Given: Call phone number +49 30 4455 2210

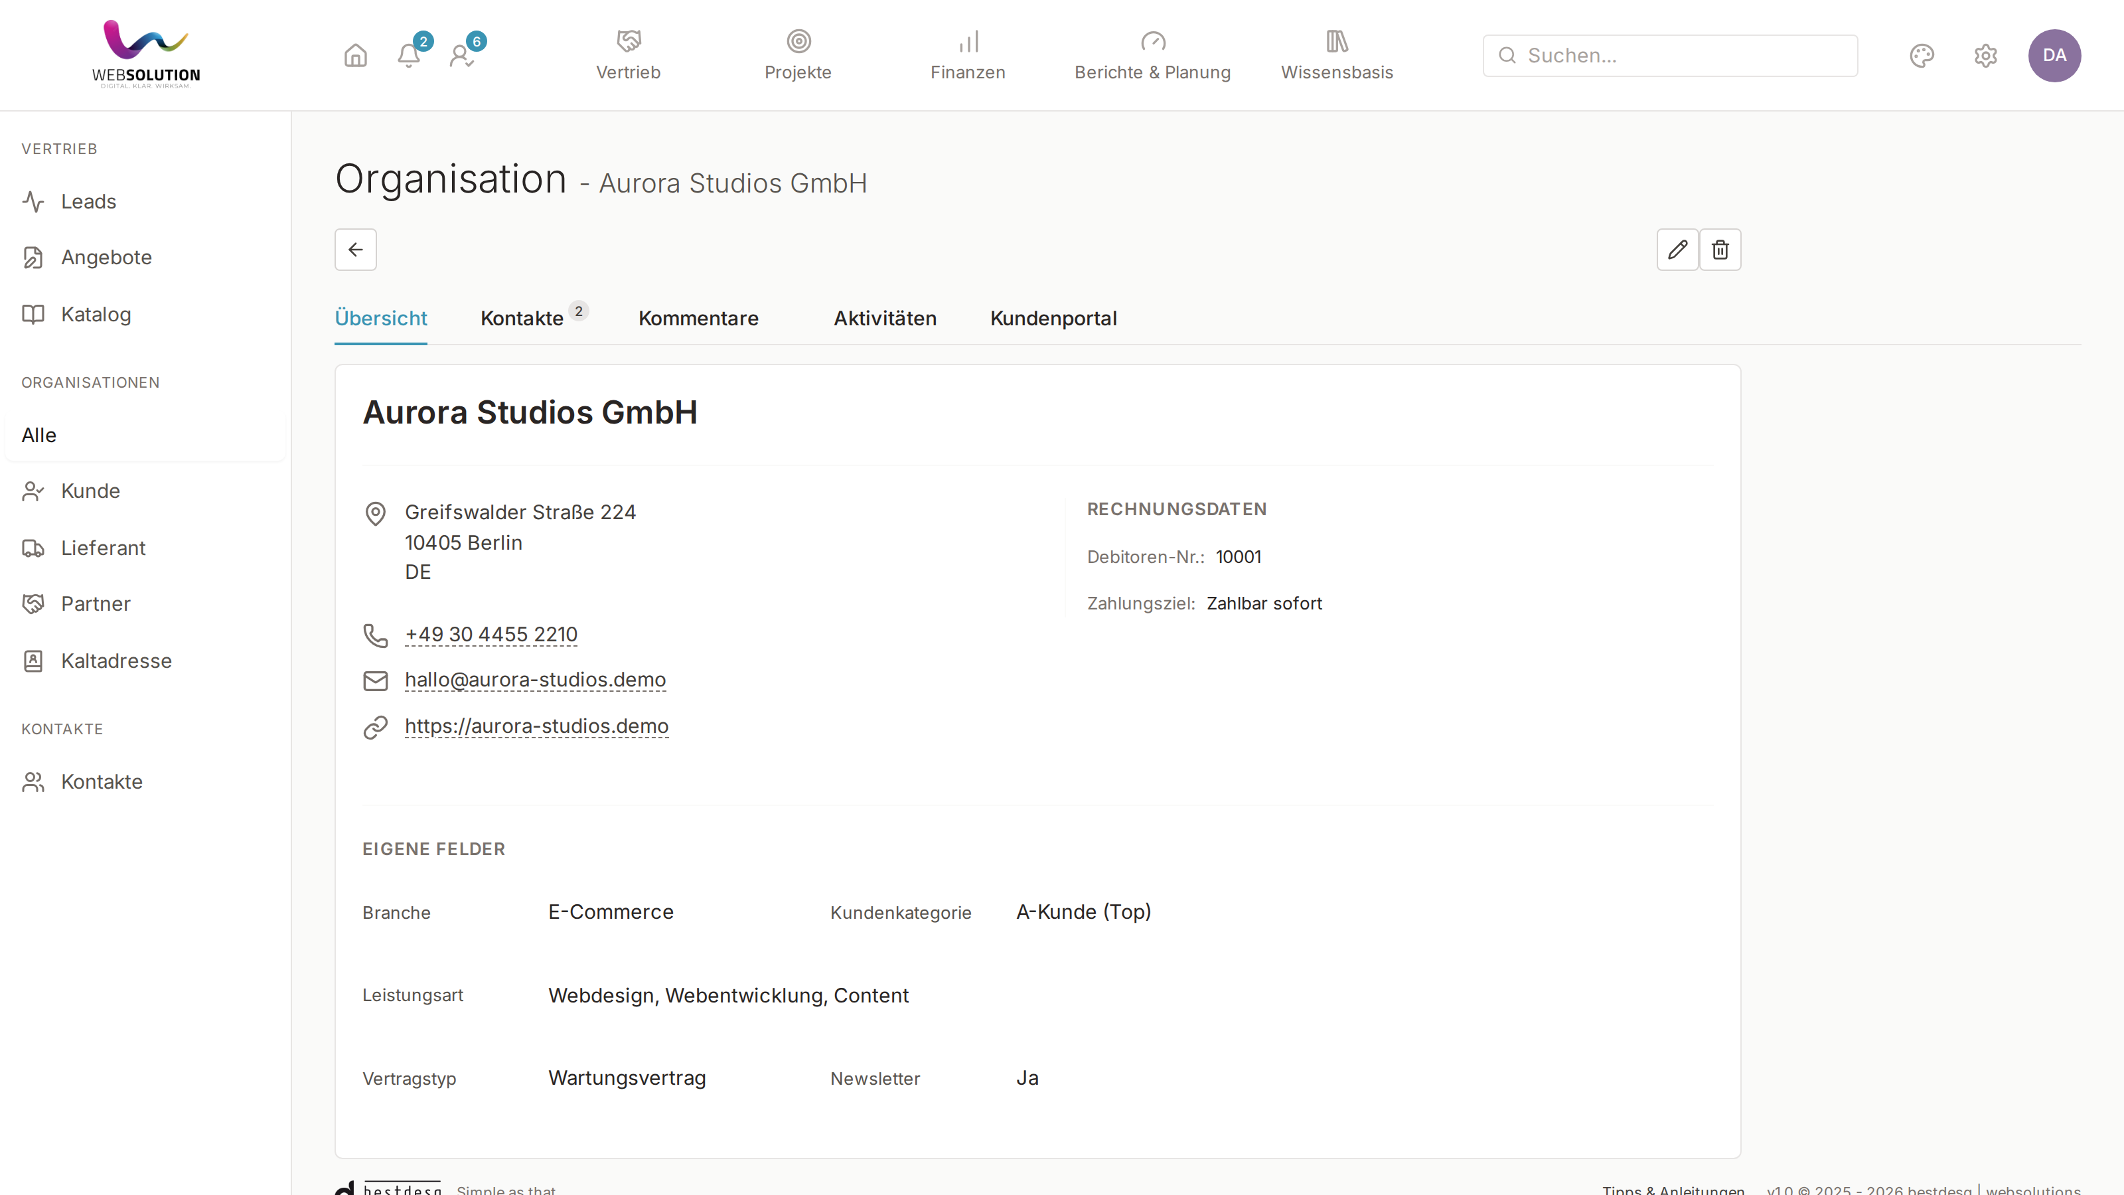Looking at the screenshot, I should coord(491,634).
